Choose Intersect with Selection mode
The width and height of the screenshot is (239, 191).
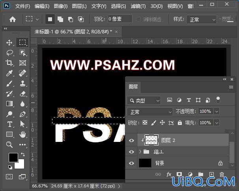(81, 19)
